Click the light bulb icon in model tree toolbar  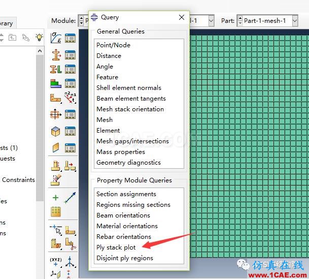(39, 37)
